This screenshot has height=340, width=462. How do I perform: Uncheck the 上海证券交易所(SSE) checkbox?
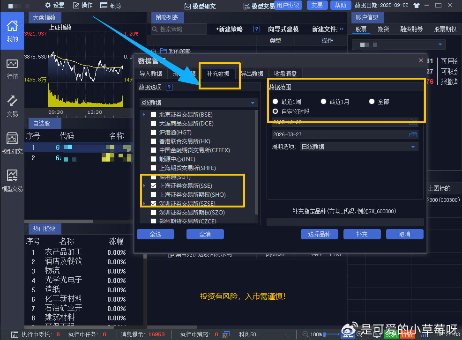[x=153, y=186]
